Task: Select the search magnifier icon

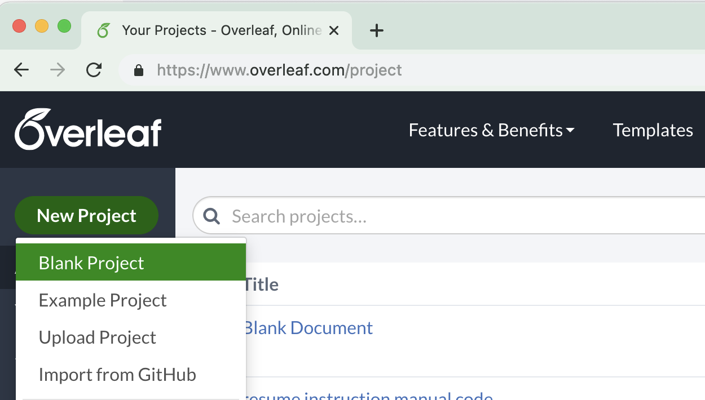Action: (211, 216)
